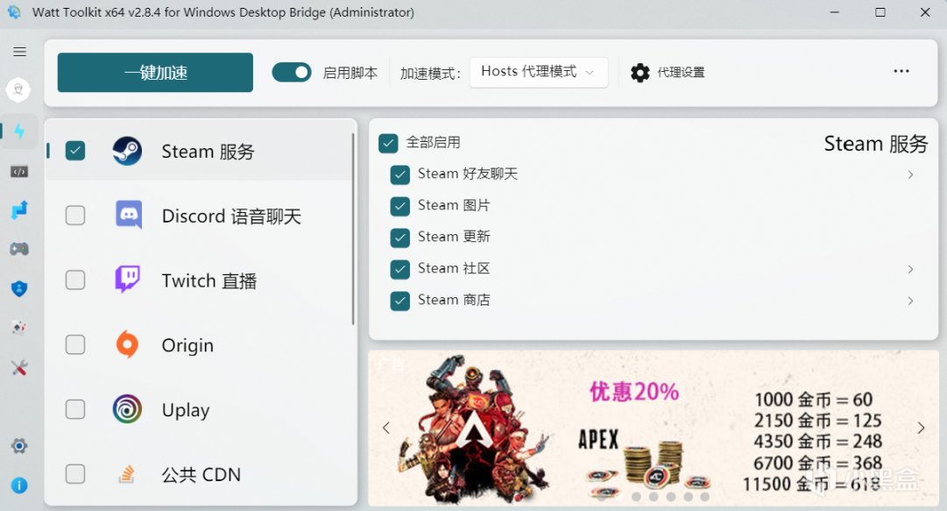Uncheck the 全部启用 checkbox
Viewport: 947px width, 511px height.
pos(388,143)
